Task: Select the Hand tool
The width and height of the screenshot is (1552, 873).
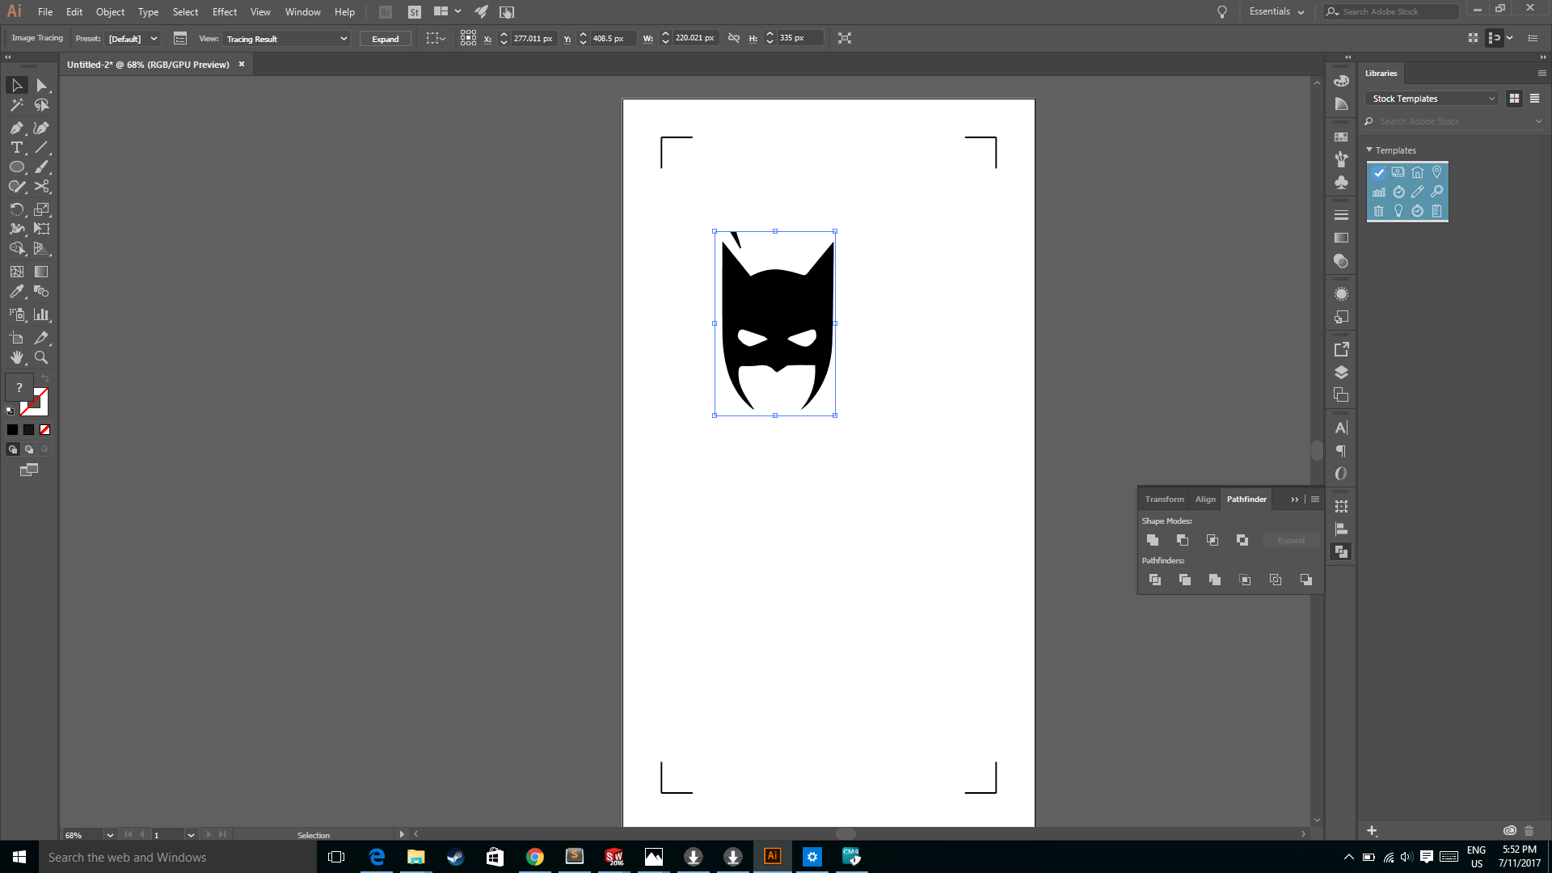Action: [17, 357]
